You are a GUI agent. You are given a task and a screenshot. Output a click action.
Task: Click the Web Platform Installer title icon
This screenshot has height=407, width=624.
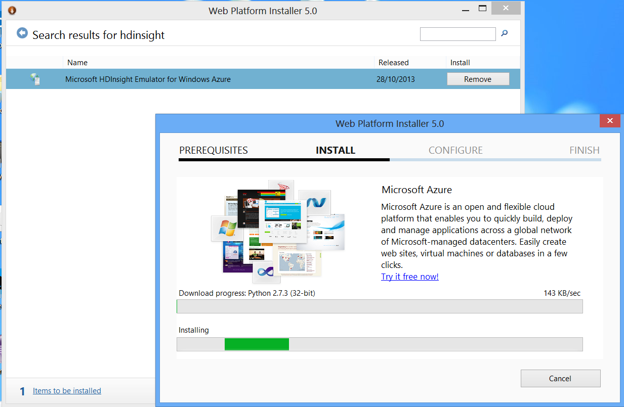[12, 10]
